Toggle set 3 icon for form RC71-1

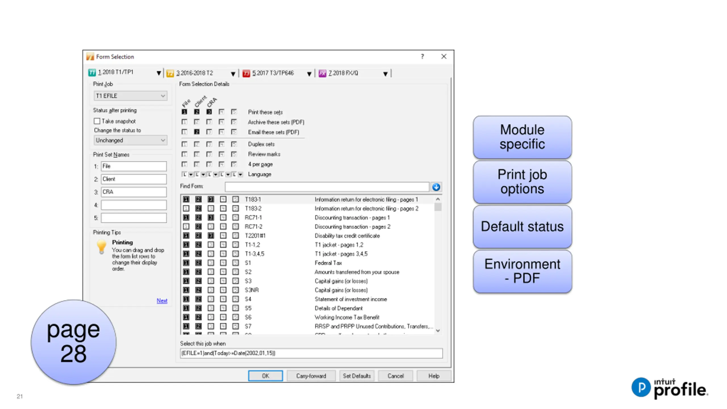pyautogui.click(x=211, y=218)
